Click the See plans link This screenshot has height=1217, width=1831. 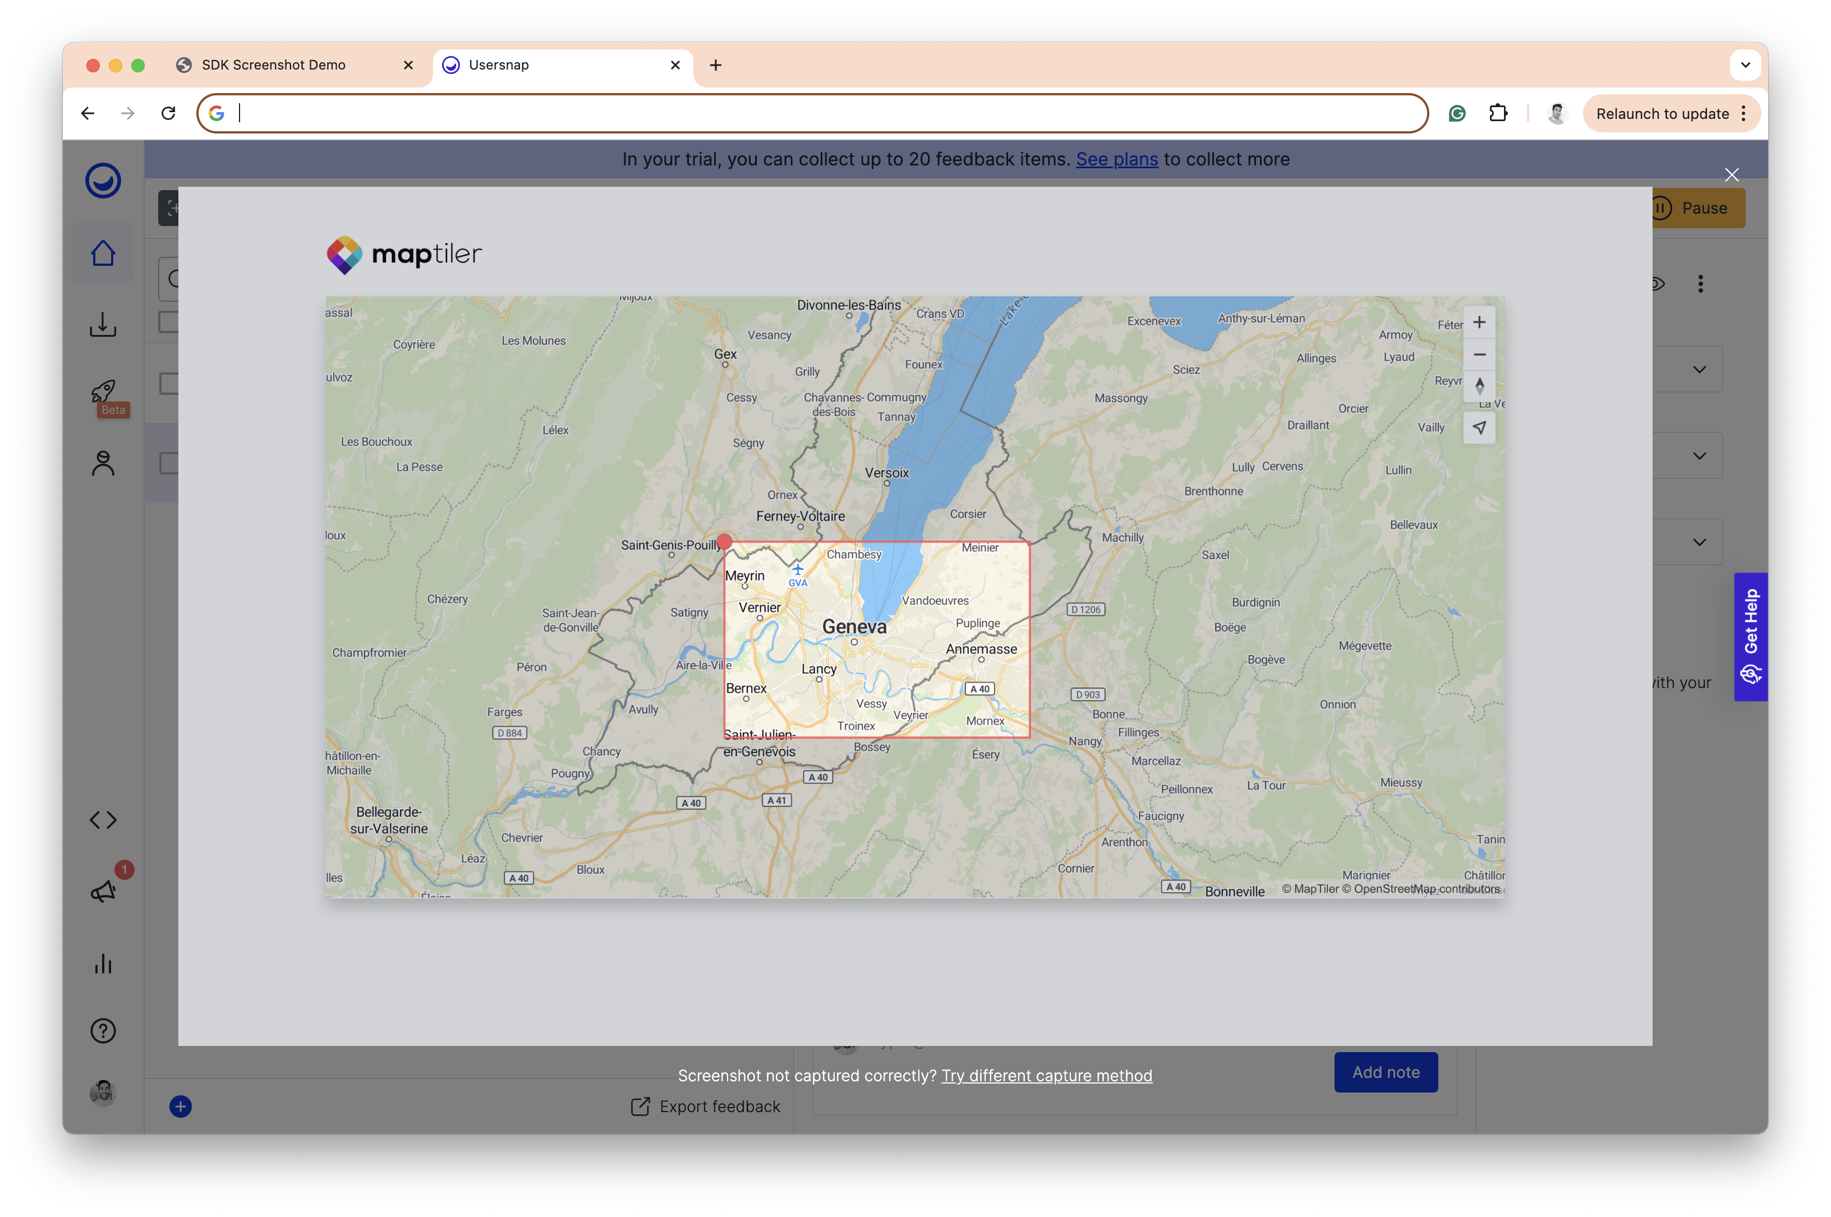point(1116,159)
